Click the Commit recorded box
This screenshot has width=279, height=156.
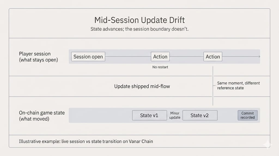pos(247,115)
